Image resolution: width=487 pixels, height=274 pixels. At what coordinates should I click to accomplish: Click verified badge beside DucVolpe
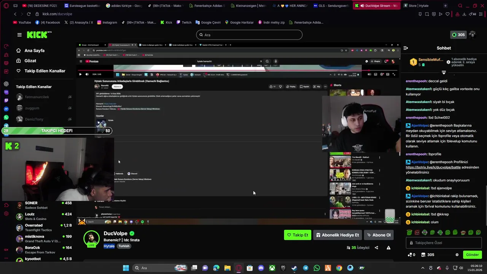[x=132, y=233]
